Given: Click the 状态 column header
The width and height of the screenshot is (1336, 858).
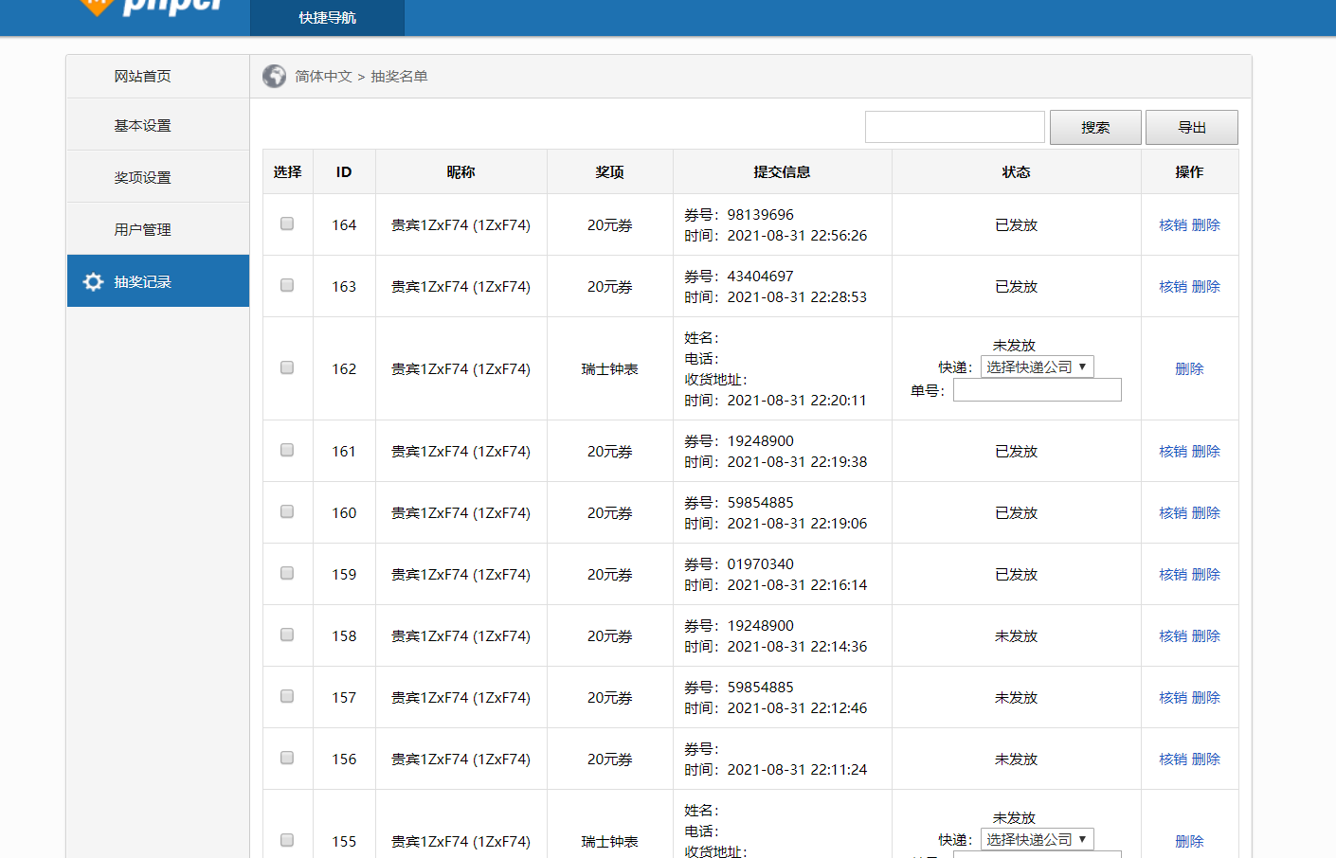Looking at the screenshot, I should (1016, 172).
